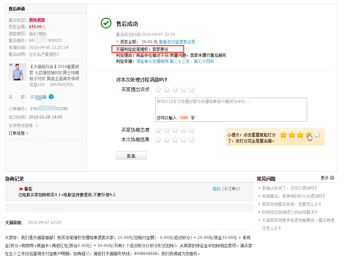Click 成交时间 2016-03-28 14:05 text
345x263 pixels.
click(36, 117)
